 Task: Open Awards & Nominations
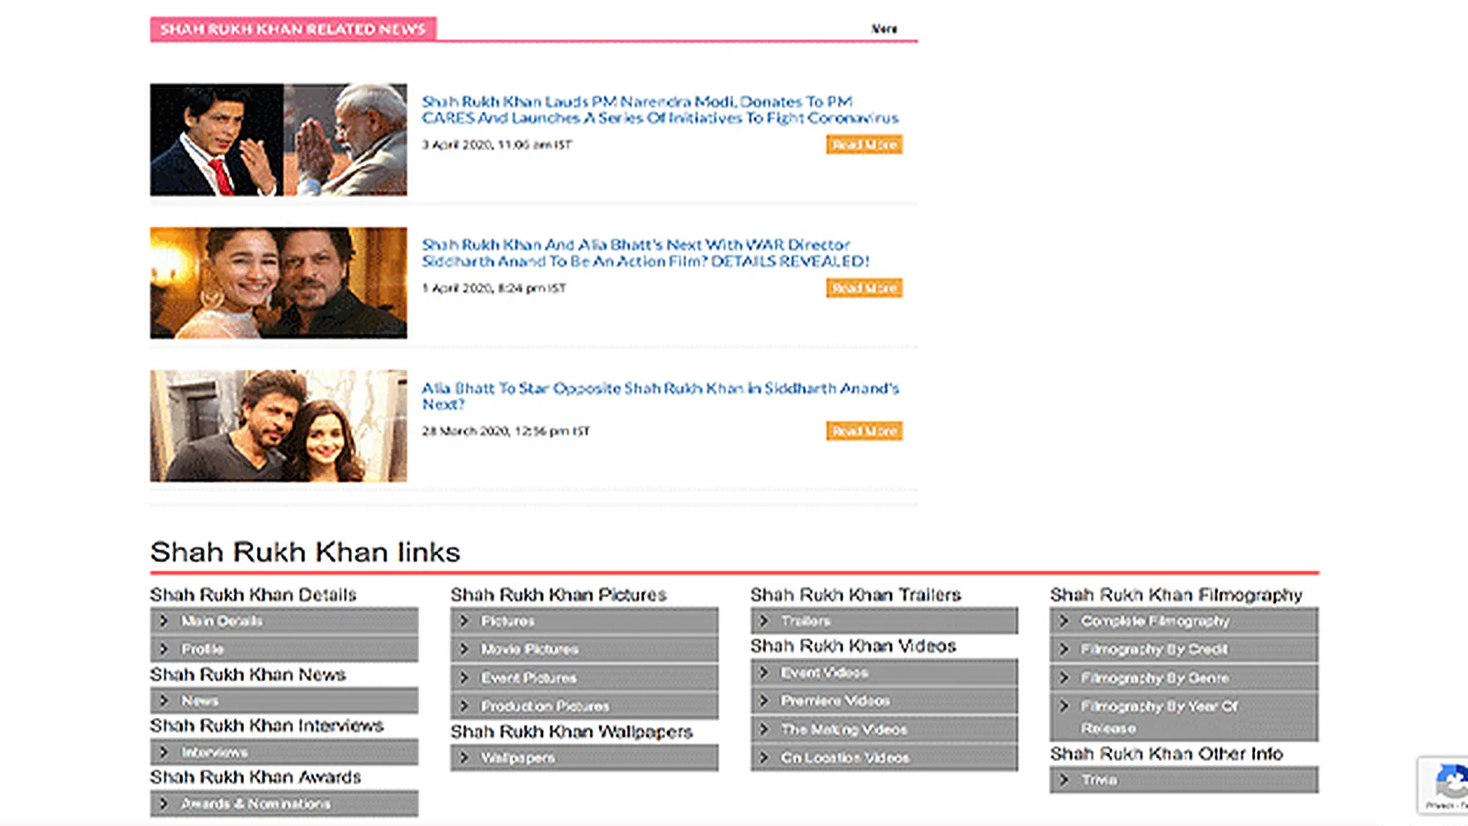(284, 803)
